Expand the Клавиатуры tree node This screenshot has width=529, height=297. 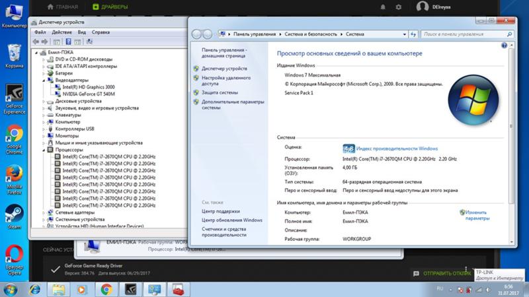pos(44,115)
